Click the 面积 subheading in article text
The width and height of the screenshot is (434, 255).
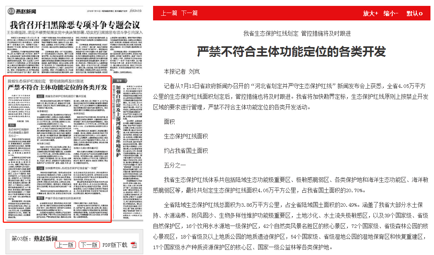[x=170, y=122]
